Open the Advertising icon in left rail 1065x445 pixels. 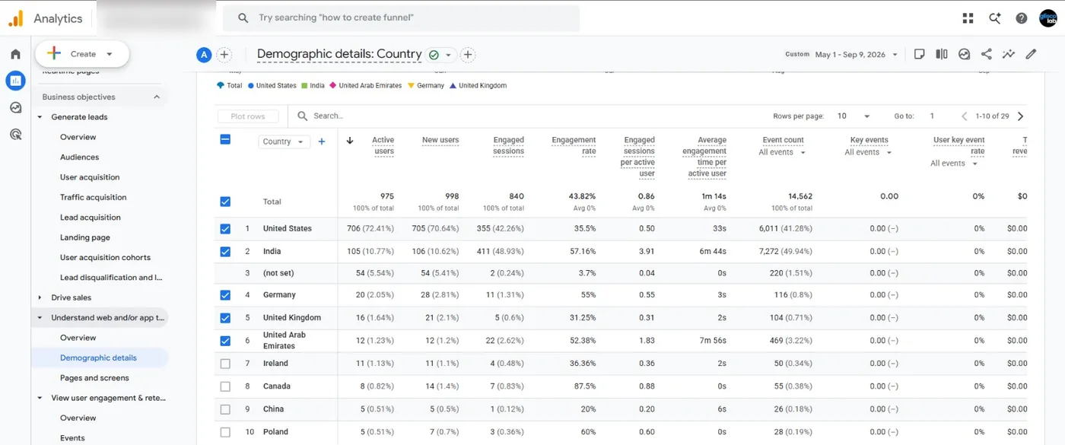pyautogui.click(x=15, y=135)
